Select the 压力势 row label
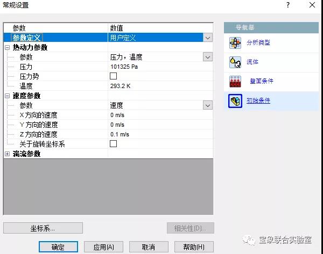 tap(29, 76)
